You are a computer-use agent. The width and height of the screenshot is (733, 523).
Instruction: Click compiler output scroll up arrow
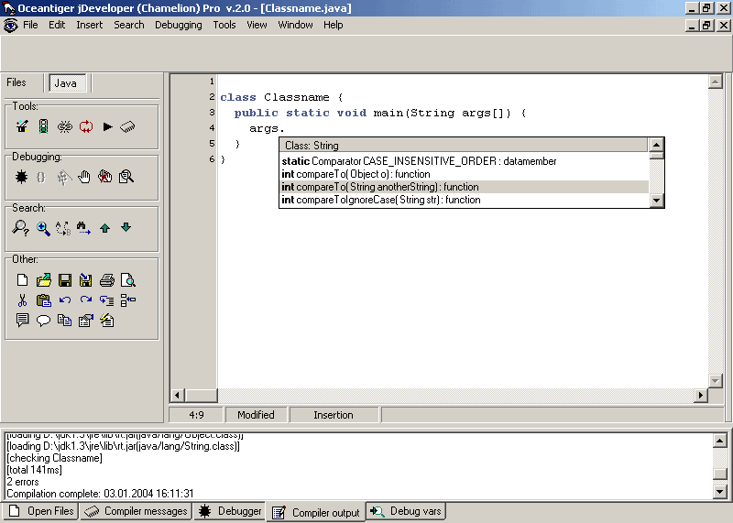[720, 441]
